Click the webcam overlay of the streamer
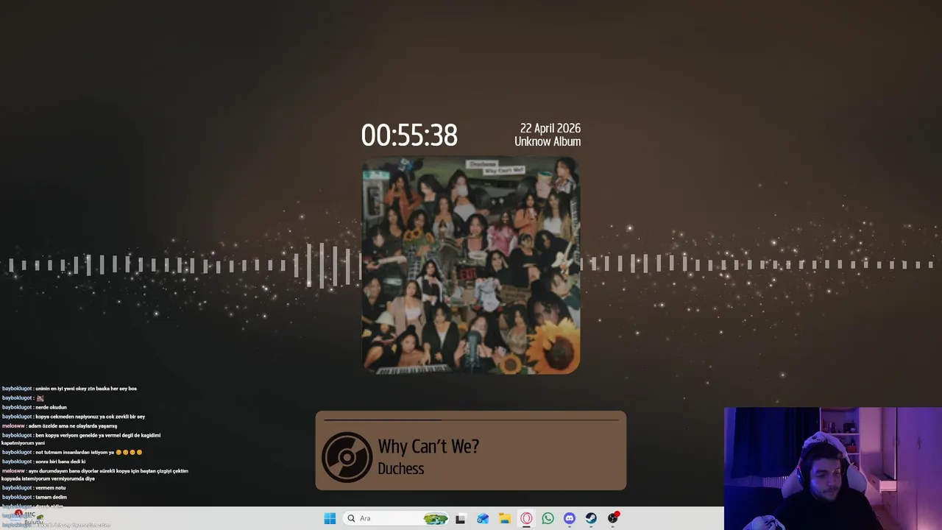The height and width of the screenshot is (530, 942). [833, 469]
